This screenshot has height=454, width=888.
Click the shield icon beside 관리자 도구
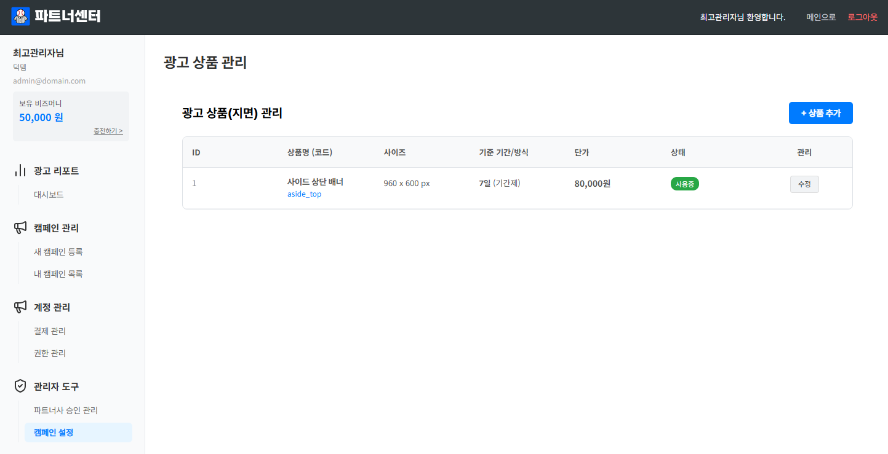20,386
